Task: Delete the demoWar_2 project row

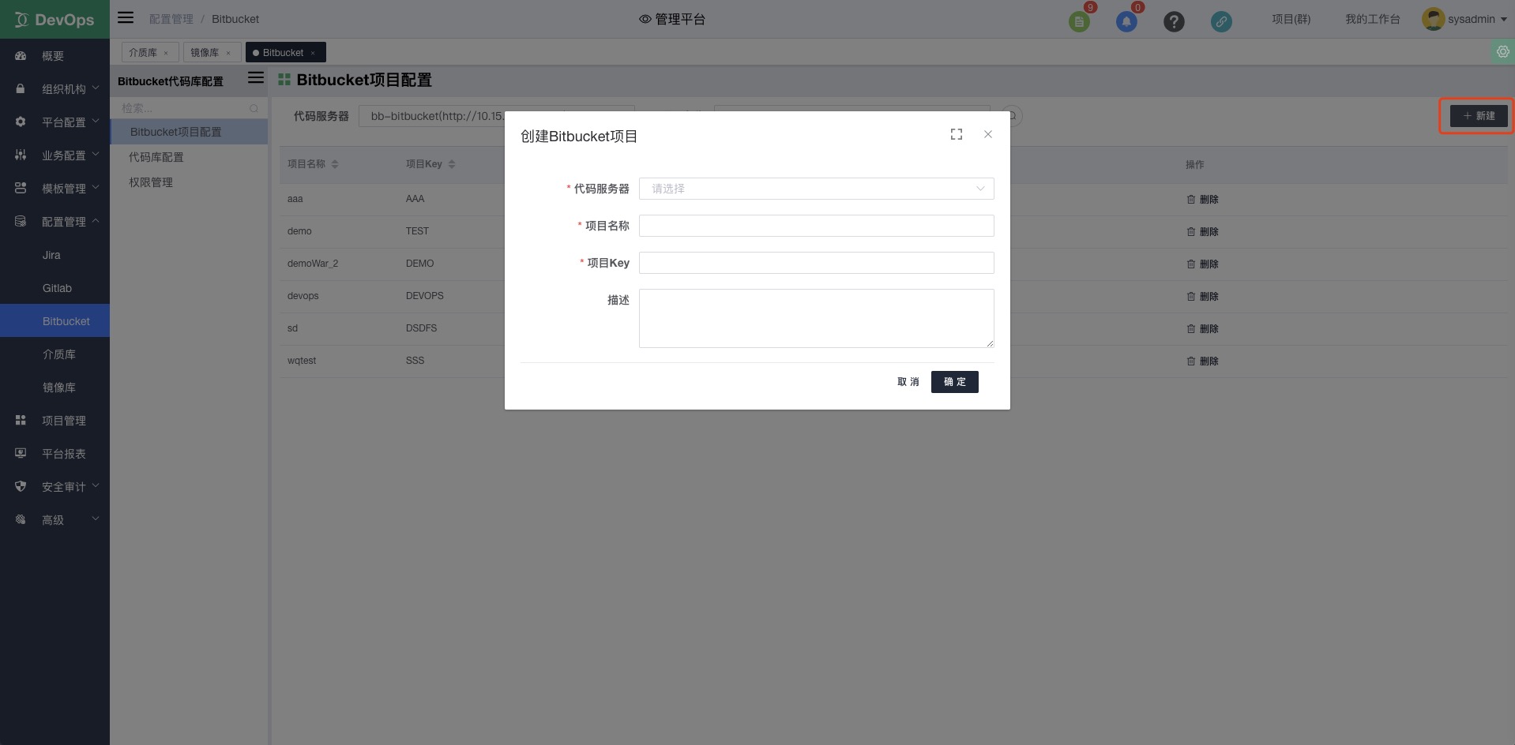Action: click(x=1202, y=264)
